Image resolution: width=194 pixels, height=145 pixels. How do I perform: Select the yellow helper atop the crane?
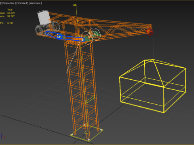(75, 5)
